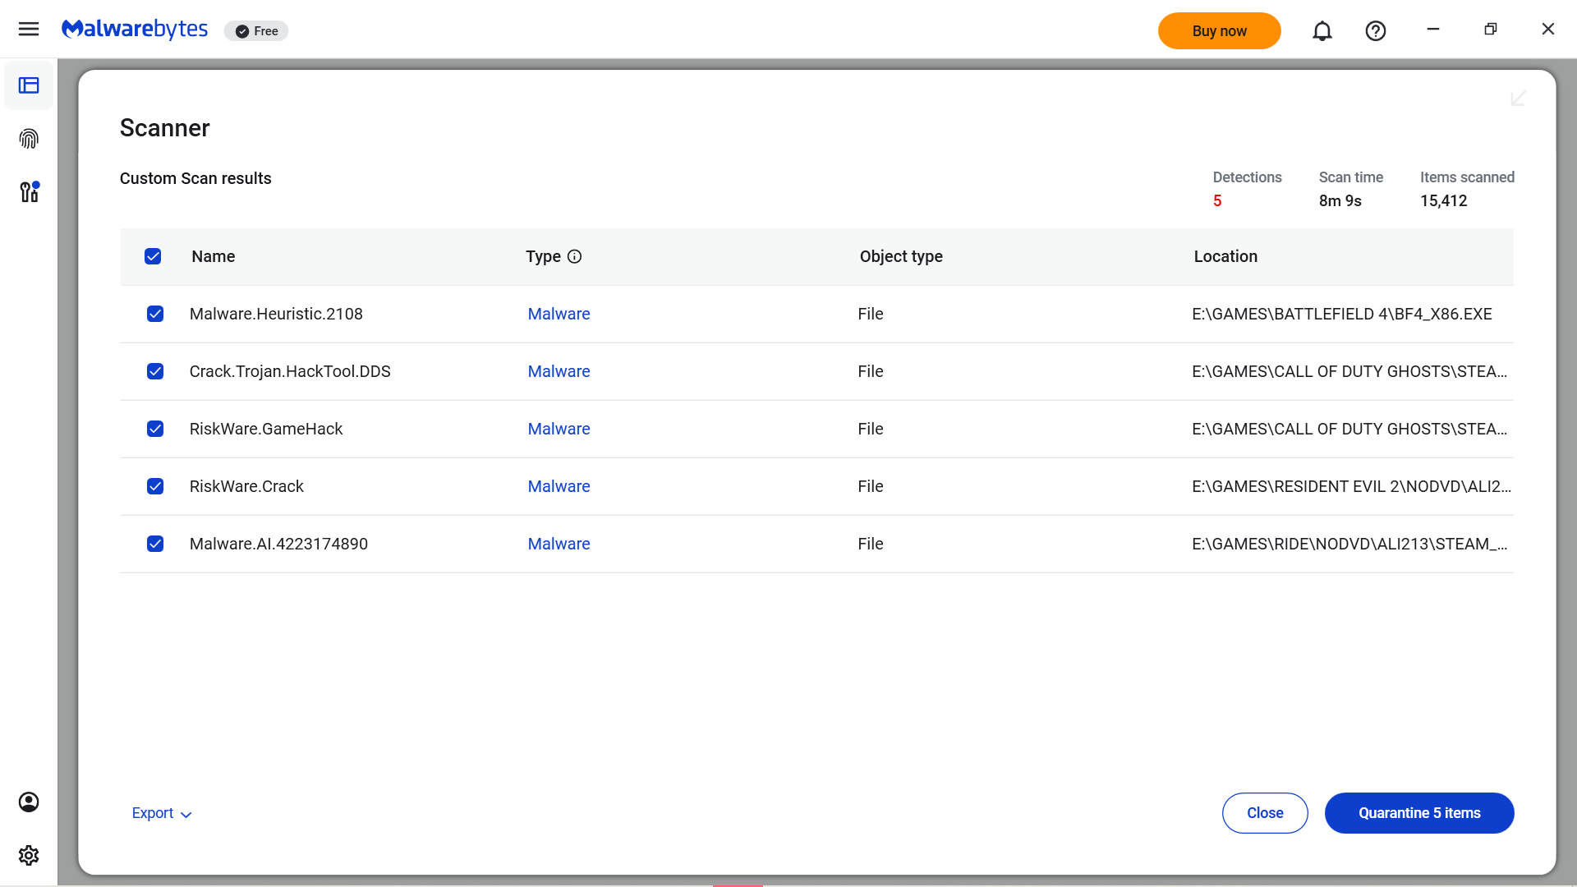Click the Name column header
This screenshot has height=887, width=1577.
tap(214, 256)
